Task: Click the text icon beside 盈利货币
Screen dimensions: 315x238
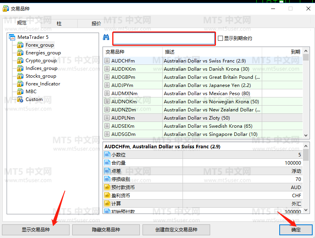Action: pyautogui.click(x=107, y=195)
